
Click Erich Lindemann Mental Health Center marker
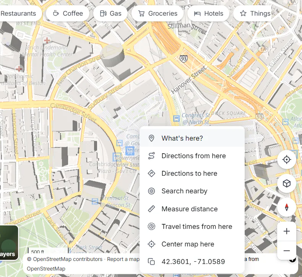click(x=47, y=40)
